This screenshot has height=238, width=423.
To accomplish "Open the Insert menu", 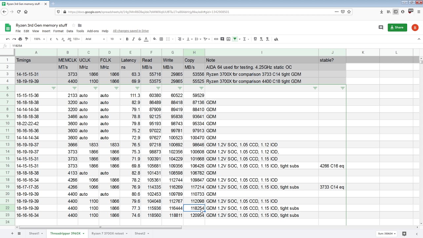I will 46,31.
